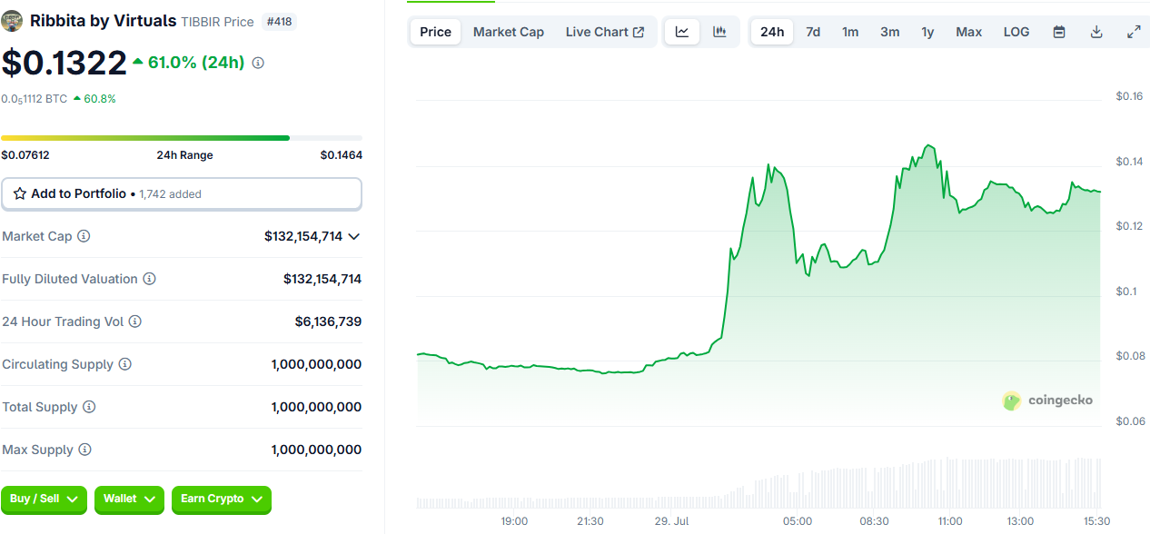This screenshot has height=534, width=1150.
Task: Click the 24h Range progress bar
Action: [x=182, y=138]
